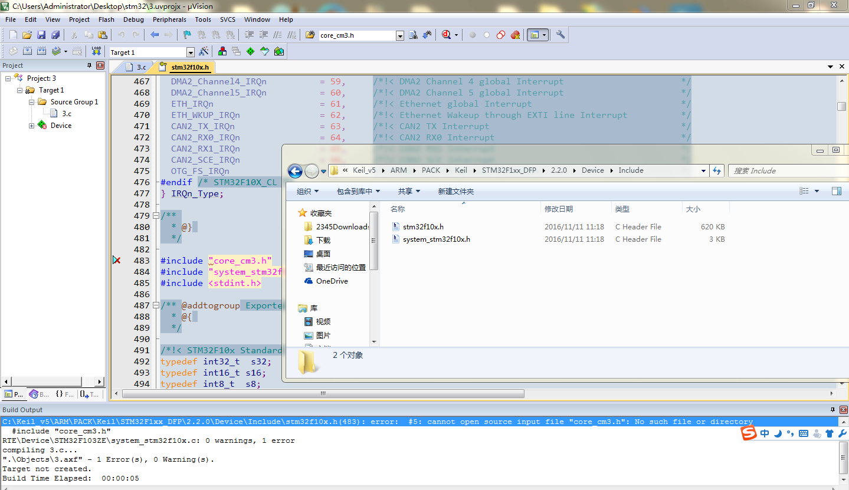Open the core_cm3.h find dropdown
The image size is (849, 490).
tap(400, 35)
